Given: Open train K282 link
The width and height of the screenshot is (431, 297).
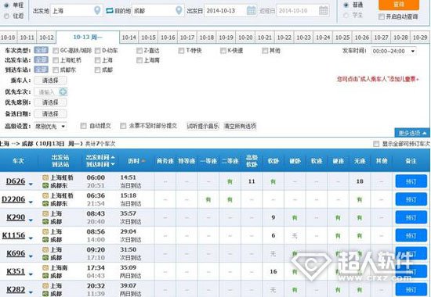Looking at the screenshot, I should 16,290.
